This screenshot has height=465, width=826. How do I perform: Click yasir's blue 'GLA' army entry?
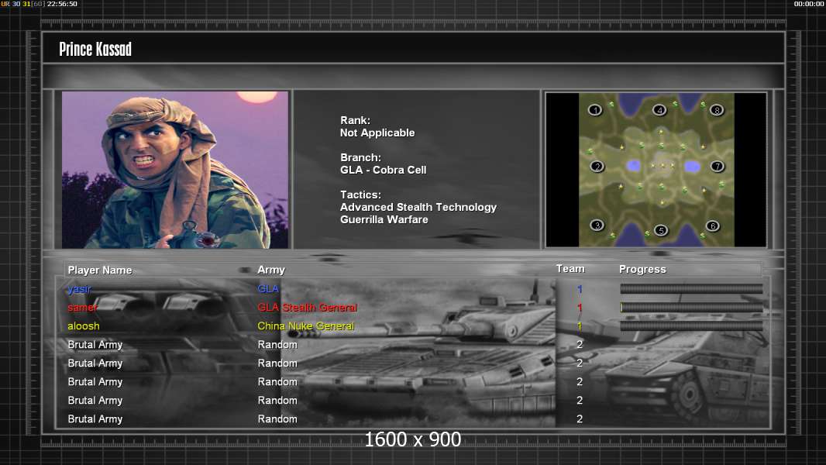click(x=268, y=288)
